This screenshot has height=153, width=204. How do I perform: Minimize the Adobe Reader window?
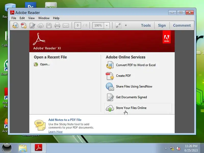click(x=172, y=12)
